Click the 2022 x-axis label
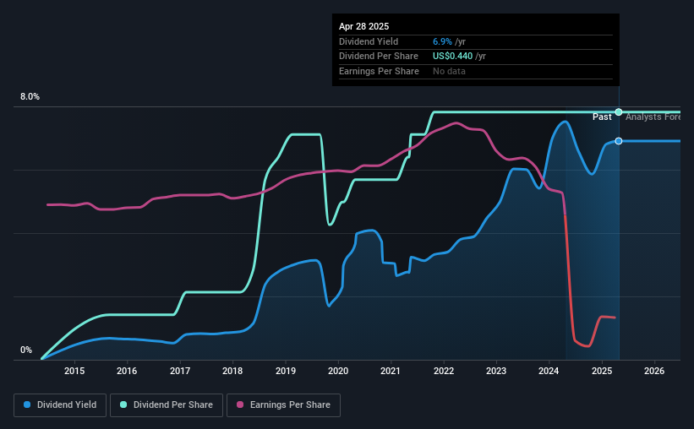Image resolution: width=694 pixels, height=429 pixels. coord(444,371)
